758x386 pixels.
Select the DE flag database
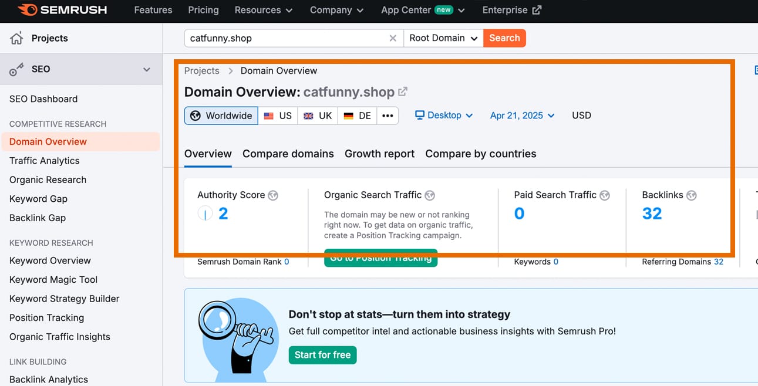[357, 116]
